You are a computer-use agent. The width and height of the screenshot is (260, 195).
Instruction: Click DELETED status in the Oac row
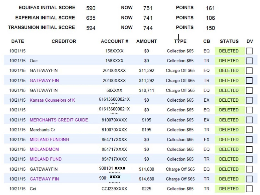coord(229,61)
